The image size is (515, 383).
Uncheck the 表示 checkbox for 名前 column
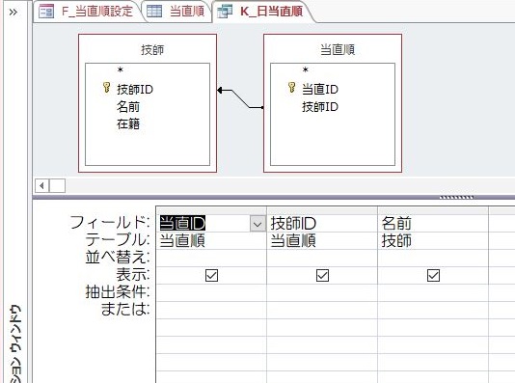pos(434,275)
